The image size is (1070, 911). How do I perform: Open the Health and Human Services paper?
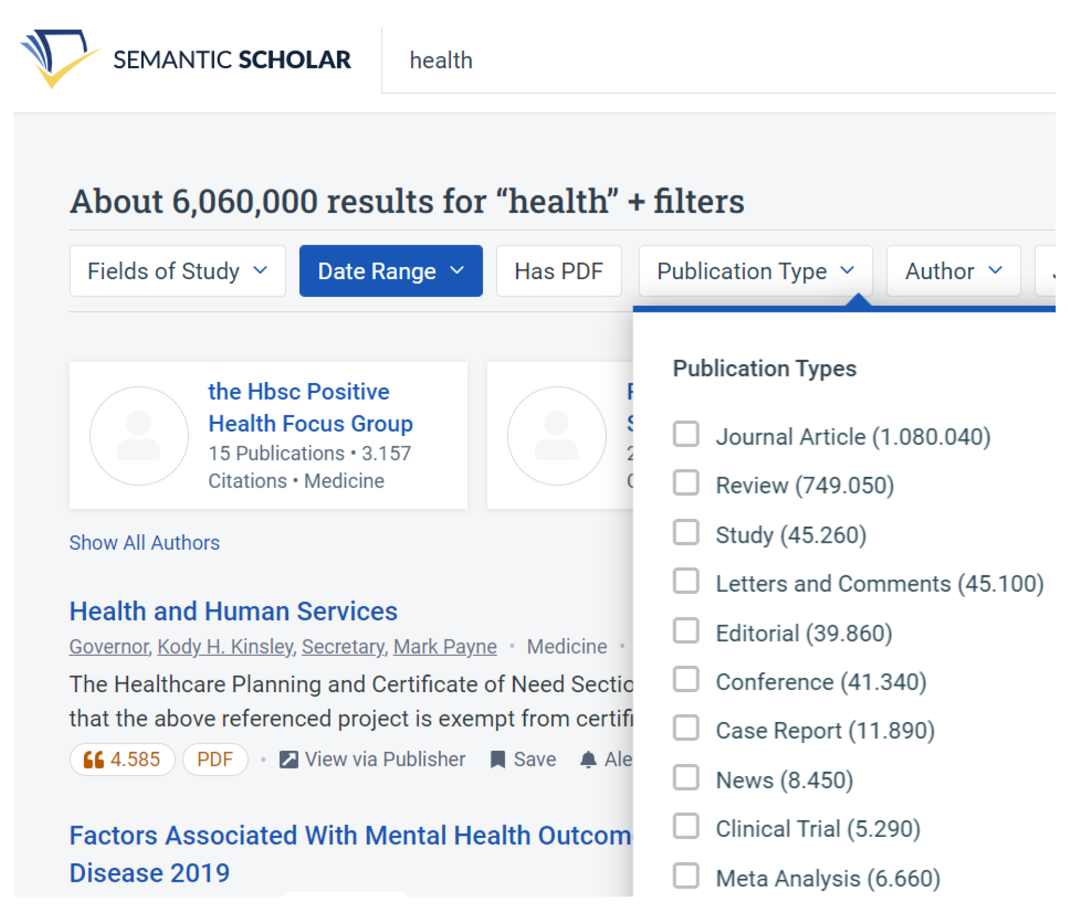click(x=233, y=611)
